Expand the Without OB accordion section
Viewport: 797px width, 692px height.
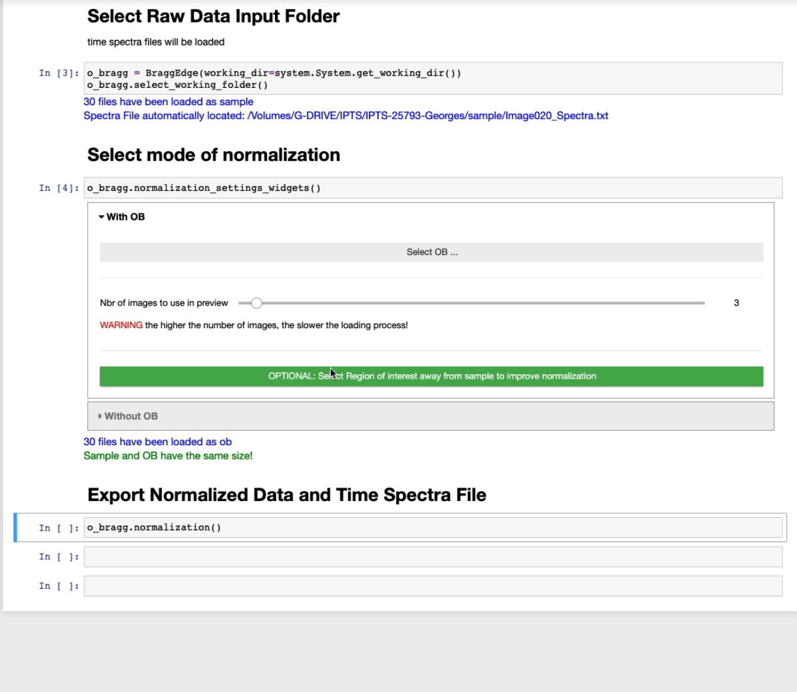coord(128,416)
